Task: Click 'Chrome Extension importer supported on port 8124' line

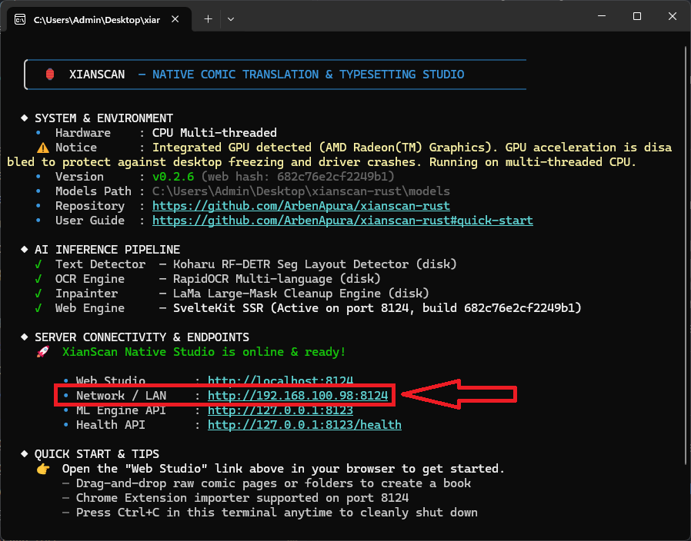Action: point(242,498)
